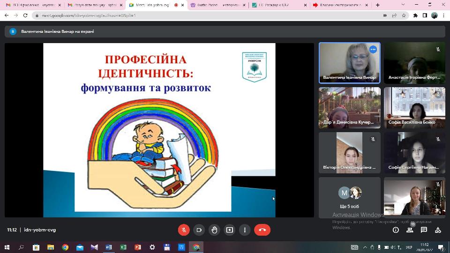Open File Explorer from taskbar
Screen dimensions: 450x253
coord(51,247)
